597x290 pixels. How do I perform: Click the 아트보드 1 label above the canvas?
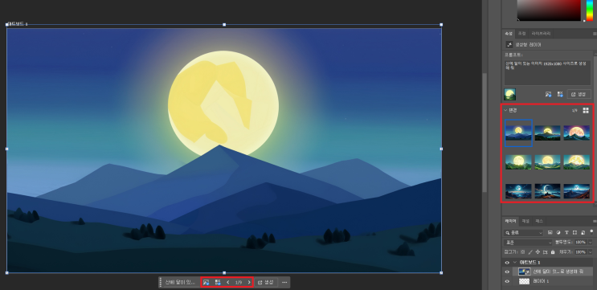[18, 24]
